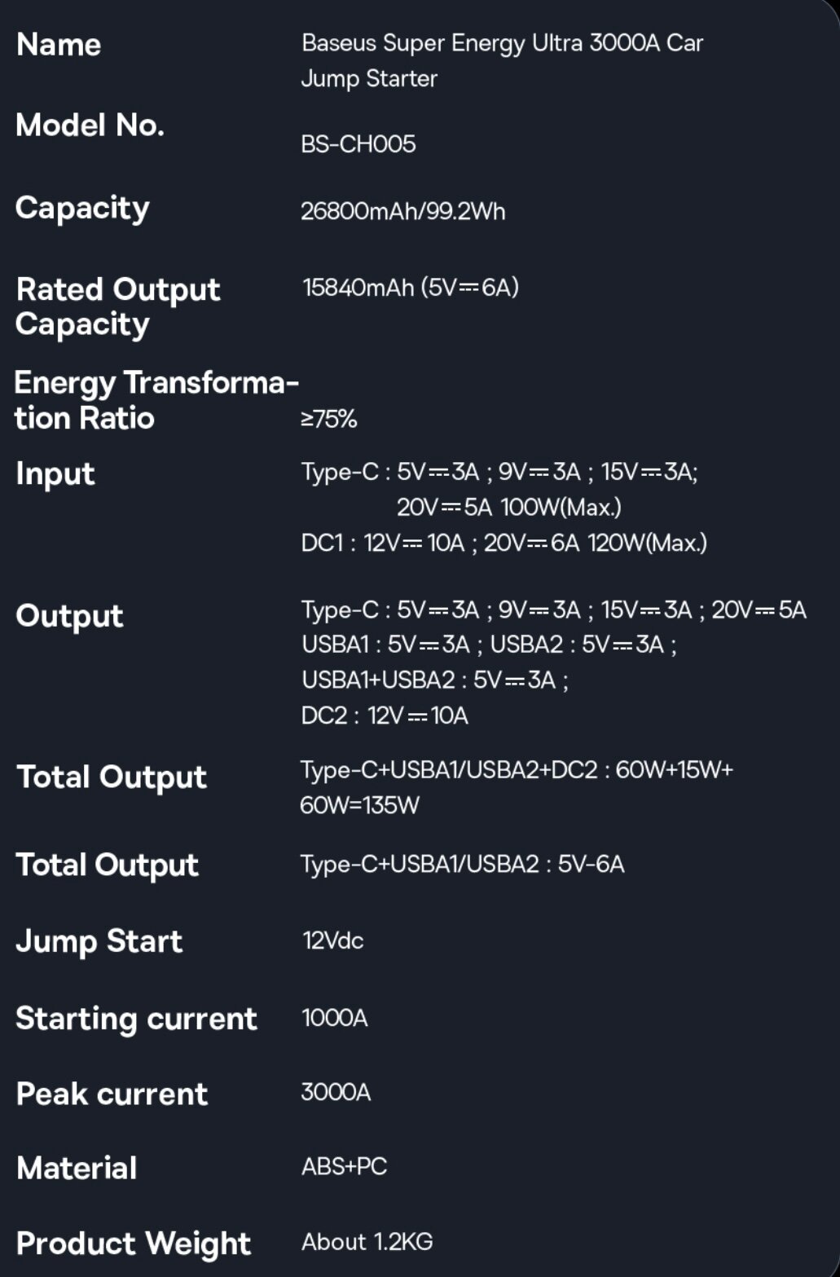Click the Model No. label
Screen dimensions: 840x1277
90,125
